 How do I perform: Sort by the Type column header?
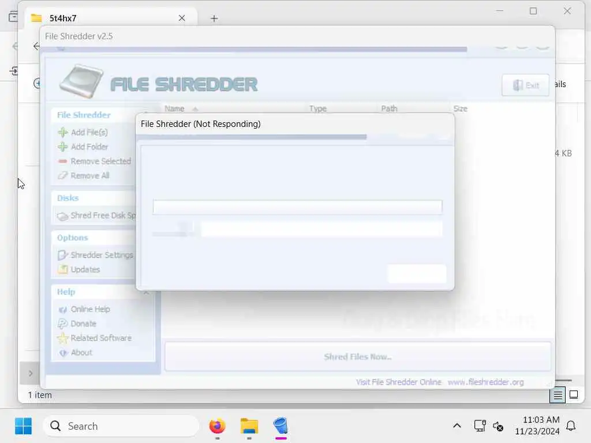pyautogui.click(x=318, y=108)
